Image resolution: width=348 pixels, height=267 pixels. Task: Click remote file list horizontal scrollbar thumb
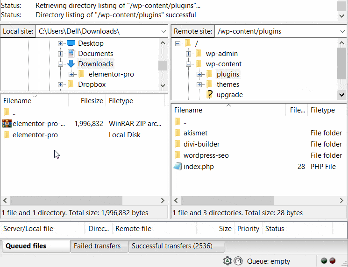point(227,200)
